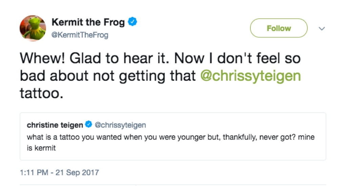Expand the tweet options chevron next to Follow
The image size is (347, 186).
coord(322,29)
